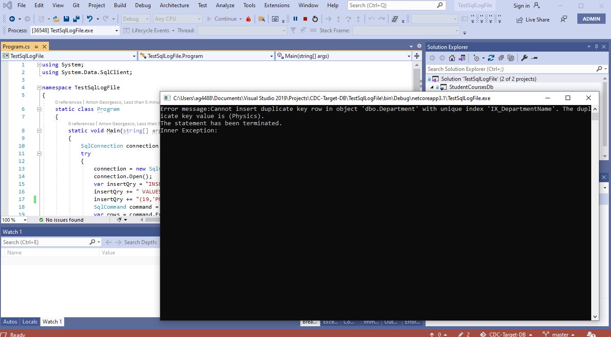
Task: Collapse the StudentCoursesDb project node
Action: (432, 87)
